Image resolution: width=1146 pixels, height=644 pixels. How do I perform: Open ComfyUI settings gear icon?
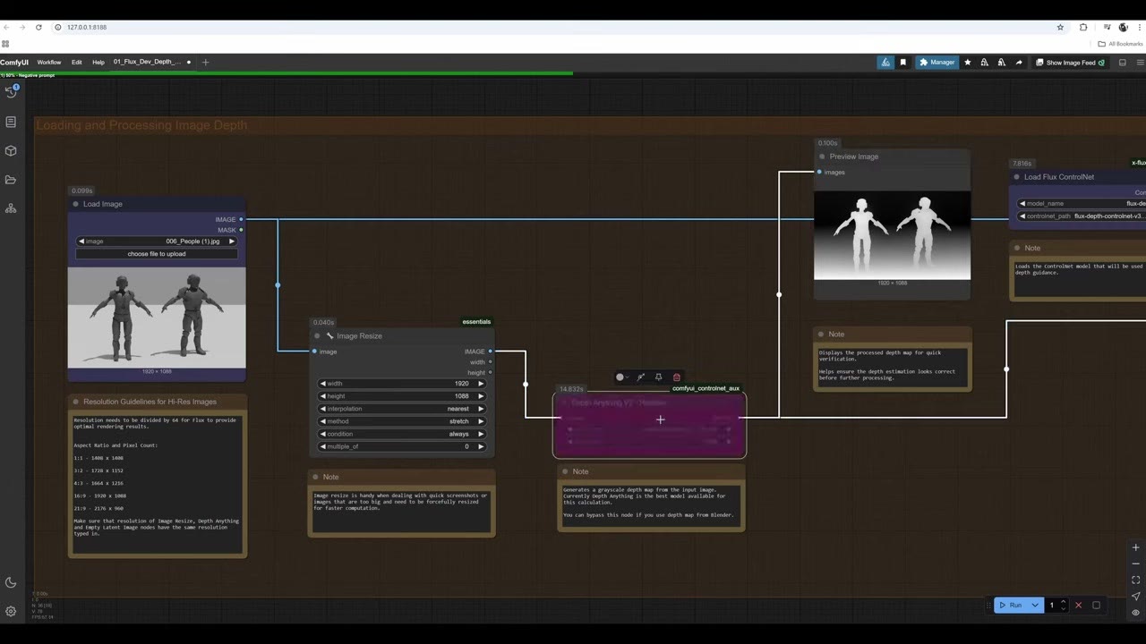(11, 611)
